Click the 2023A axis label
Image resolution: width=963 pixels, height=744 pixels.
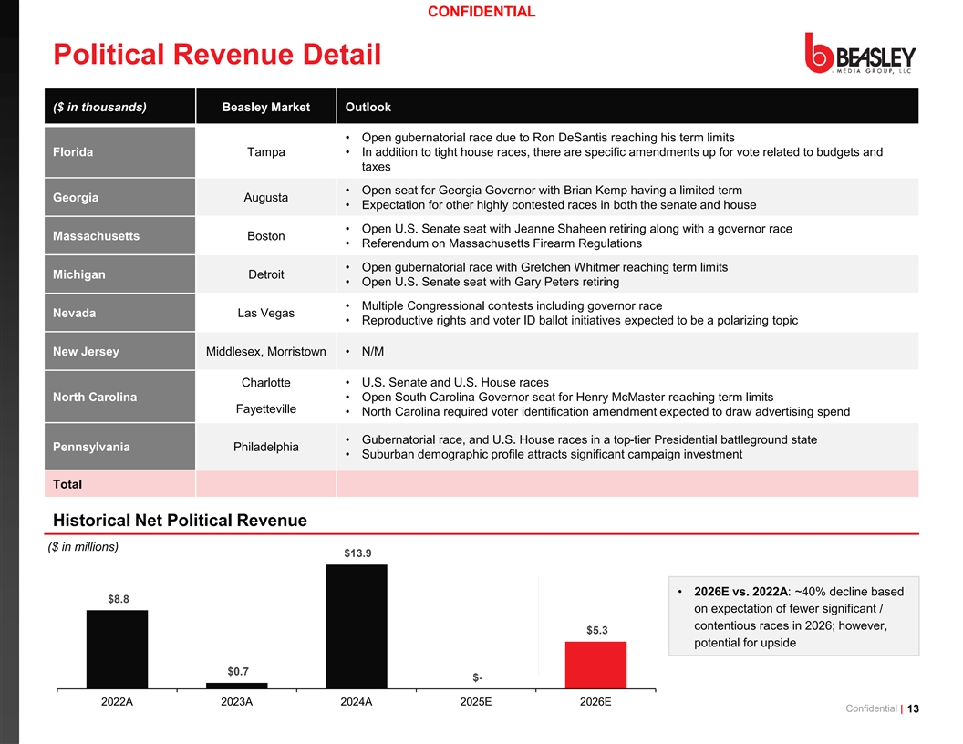tap(236, 702)
